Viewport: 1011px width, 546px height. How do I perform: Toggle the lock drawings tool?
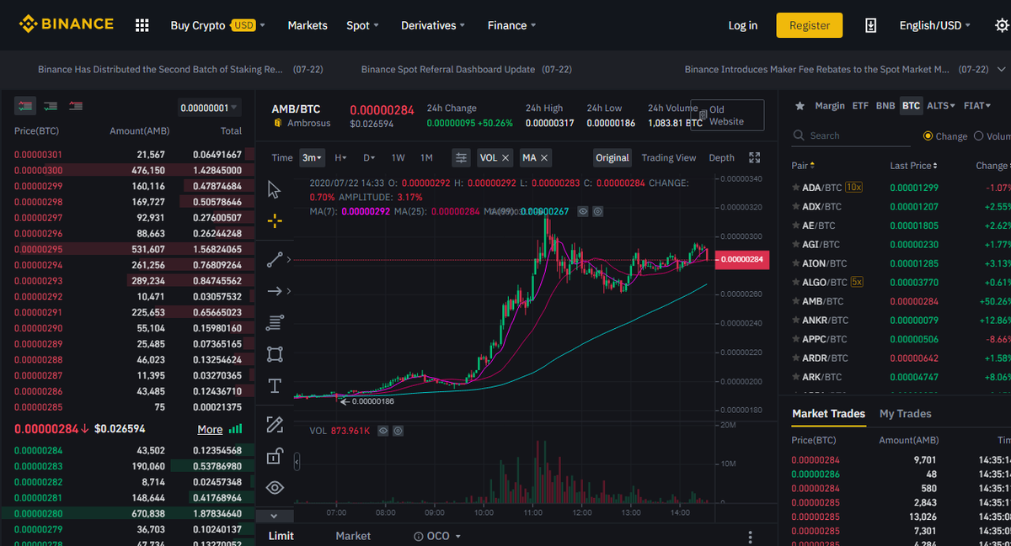(x=274, y=456)
